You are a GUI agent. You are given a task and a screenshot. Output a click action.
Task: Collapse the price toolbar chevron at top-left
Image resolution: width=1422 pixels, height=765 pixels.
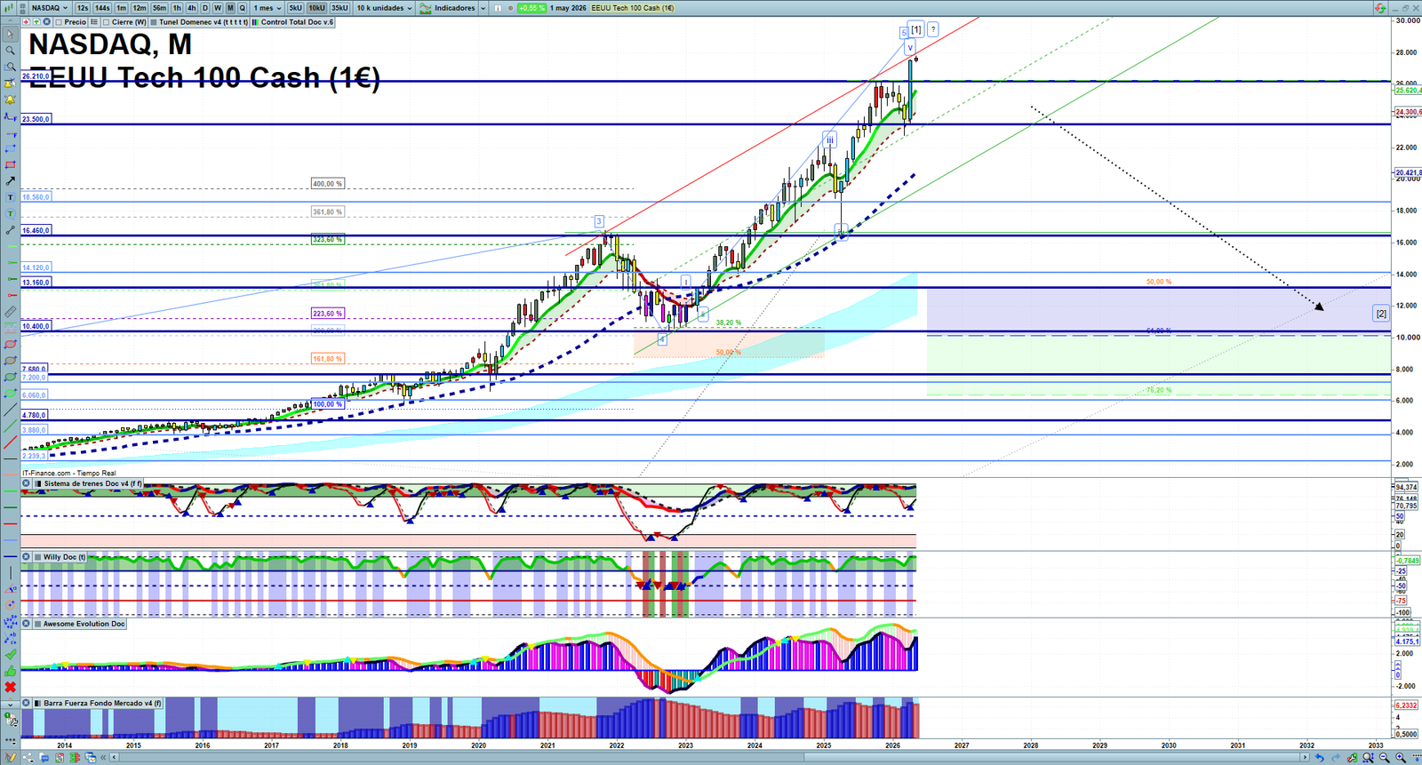click(10, 21)
